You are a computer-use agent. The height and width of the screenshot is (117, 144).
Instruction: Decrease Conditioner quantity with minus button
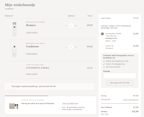[x=66, y=47]
